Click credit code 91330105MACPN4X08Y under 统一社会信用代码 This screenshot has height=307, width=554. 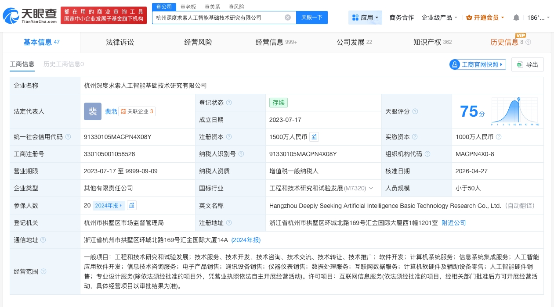pos(118,137)
